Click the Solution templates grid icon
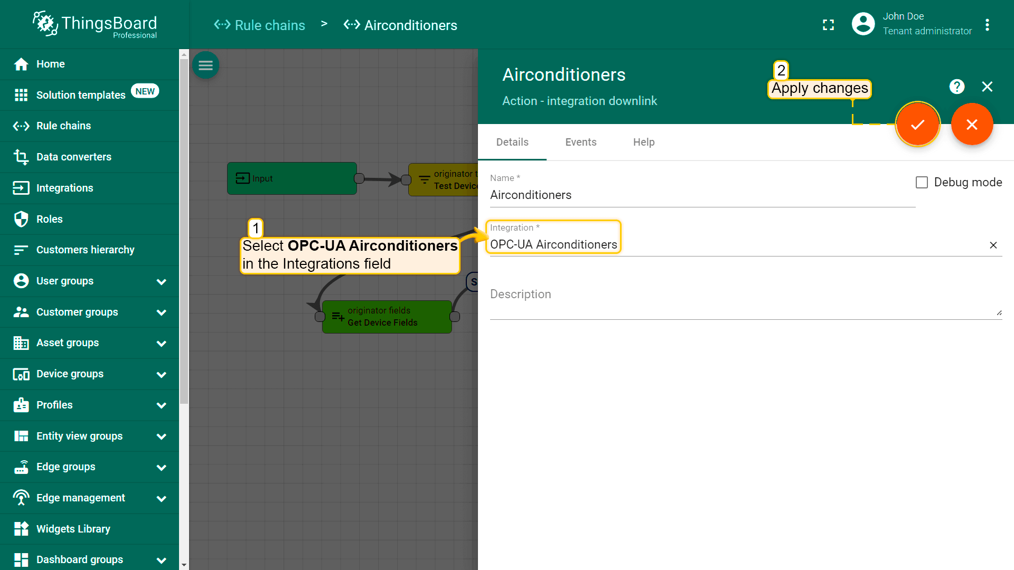1014x570 pixels. 21,95
